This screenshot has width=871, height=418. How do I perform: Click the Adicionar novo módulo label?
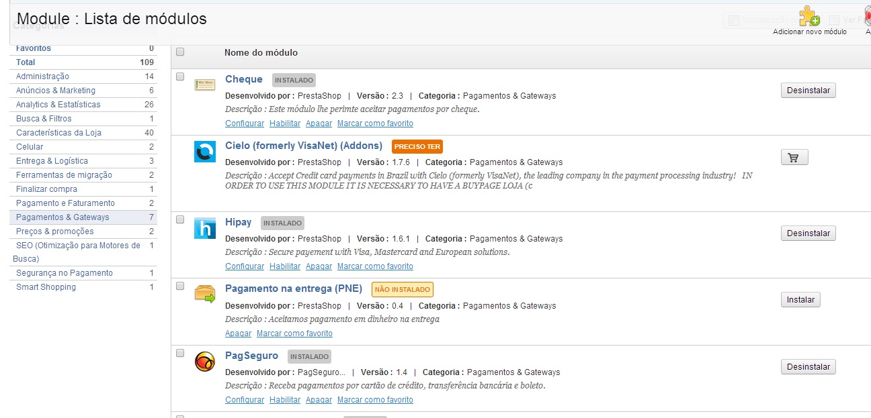click(810, 32)
